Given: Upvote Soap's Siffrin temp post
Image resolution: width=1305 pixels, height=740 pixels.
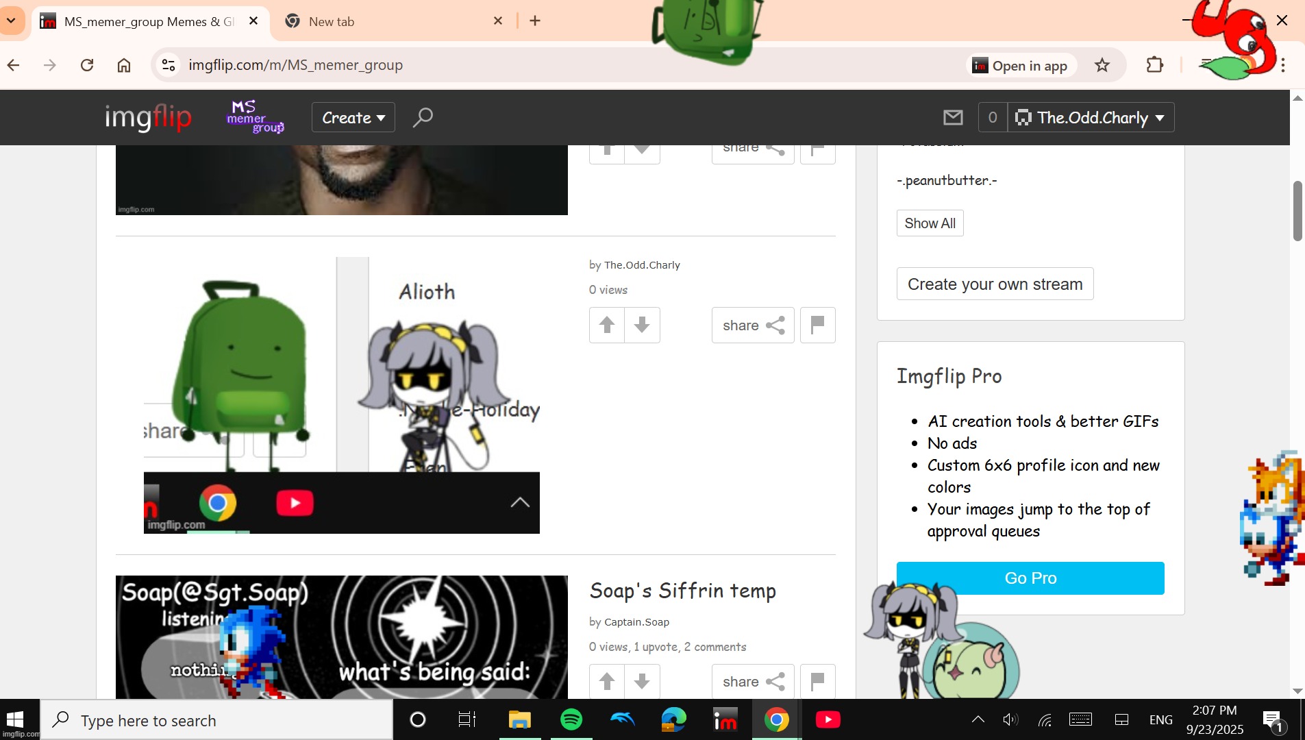Looking at the screenshot, I should 607,681.
